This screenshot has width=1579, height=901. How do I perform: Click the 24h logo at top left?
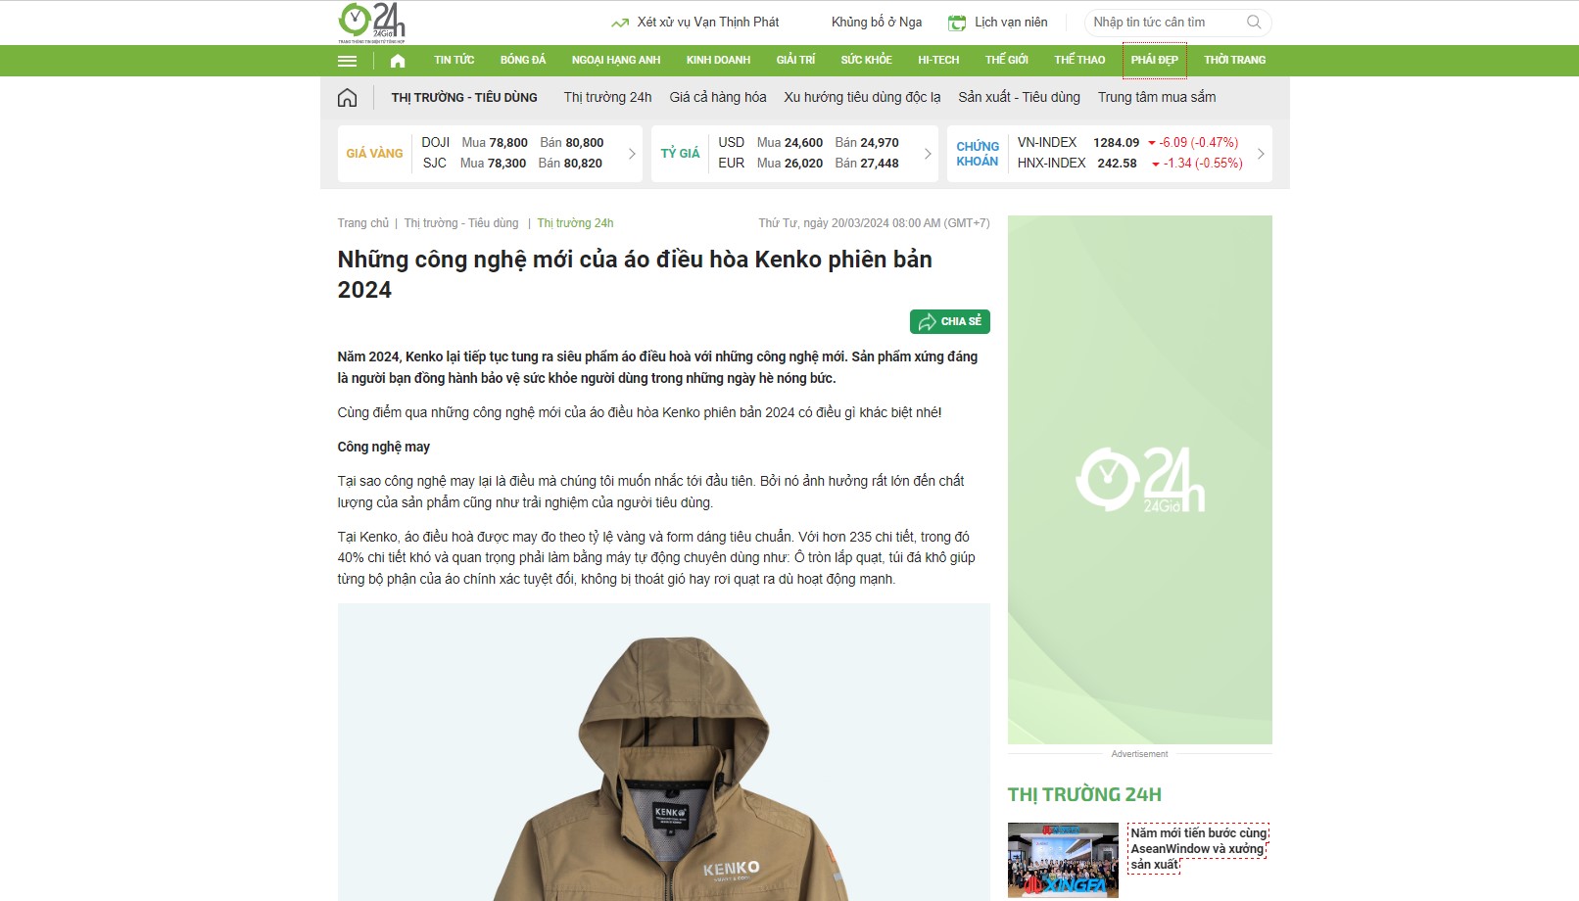[372, 23]
